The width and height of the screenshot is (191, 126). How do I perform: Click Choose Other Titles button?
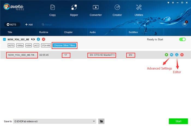64,45
